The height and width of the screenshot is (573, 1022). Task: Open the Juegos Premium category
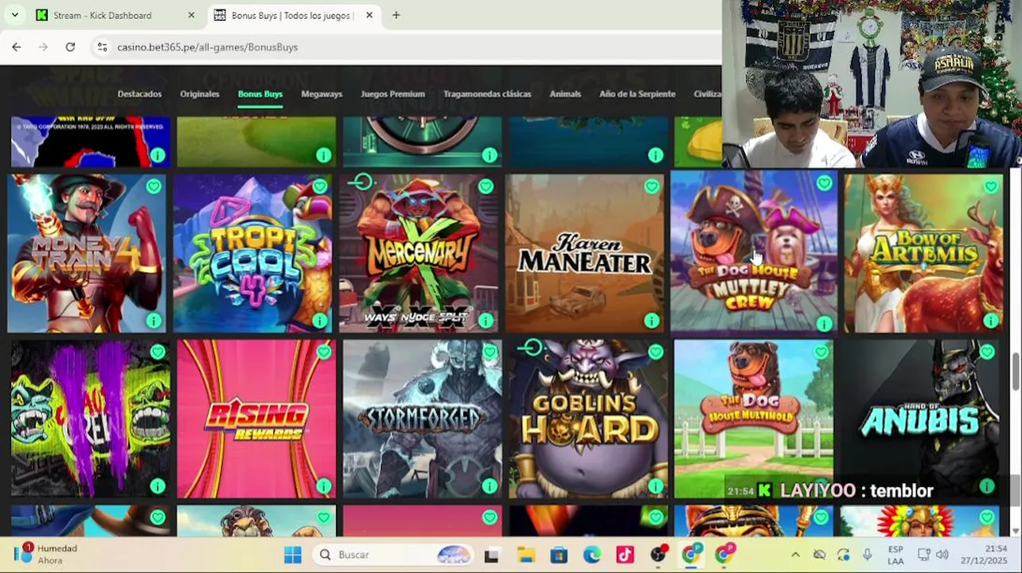coord(392,94)
